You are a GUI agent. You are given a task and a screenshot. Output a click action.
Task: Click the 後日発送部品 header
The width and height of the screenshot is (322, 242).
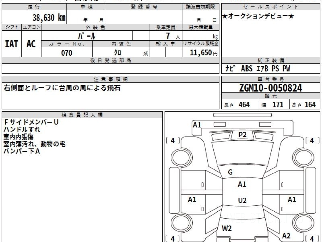[110, 60]
